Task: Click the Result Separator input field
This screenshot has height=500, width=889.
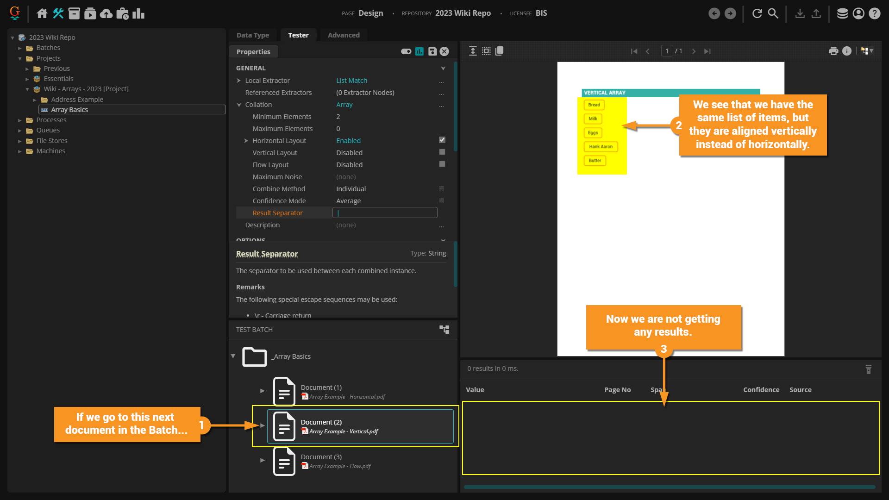Action: coord(384,213)
